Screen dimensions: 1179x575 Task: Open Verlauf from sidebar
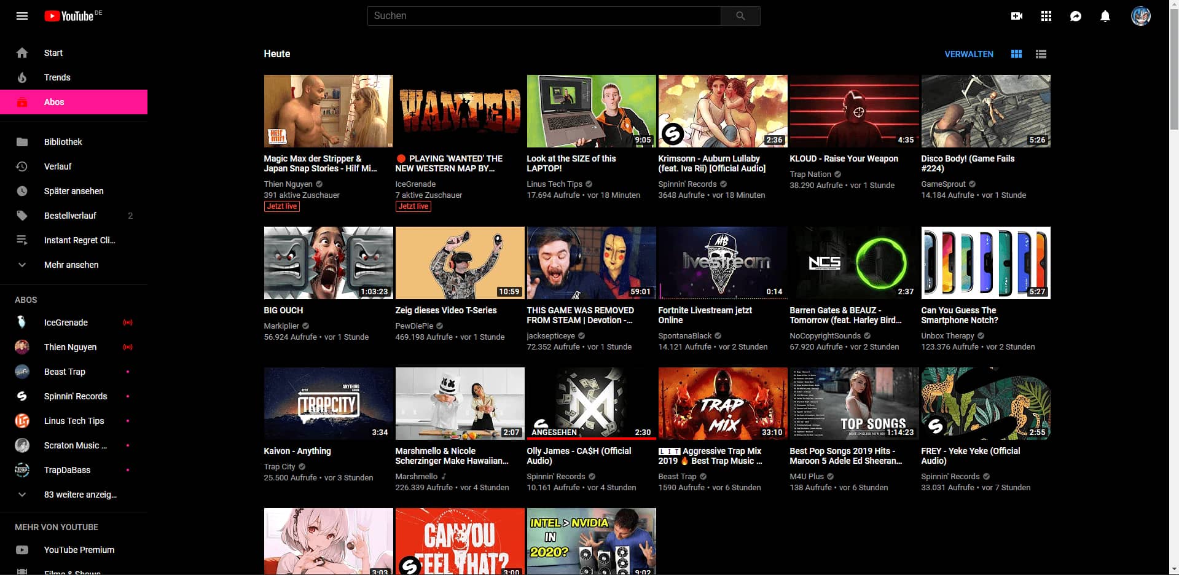tap(74, 166)
